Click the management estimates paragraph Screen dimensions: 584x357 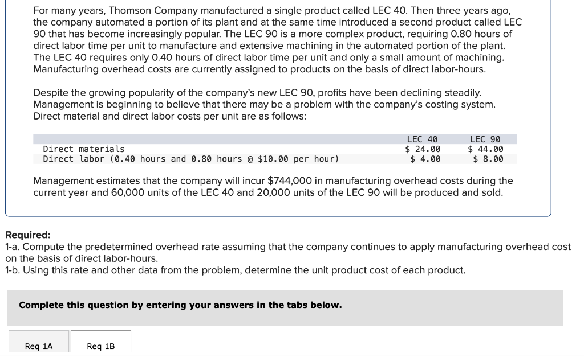[274, 187]
